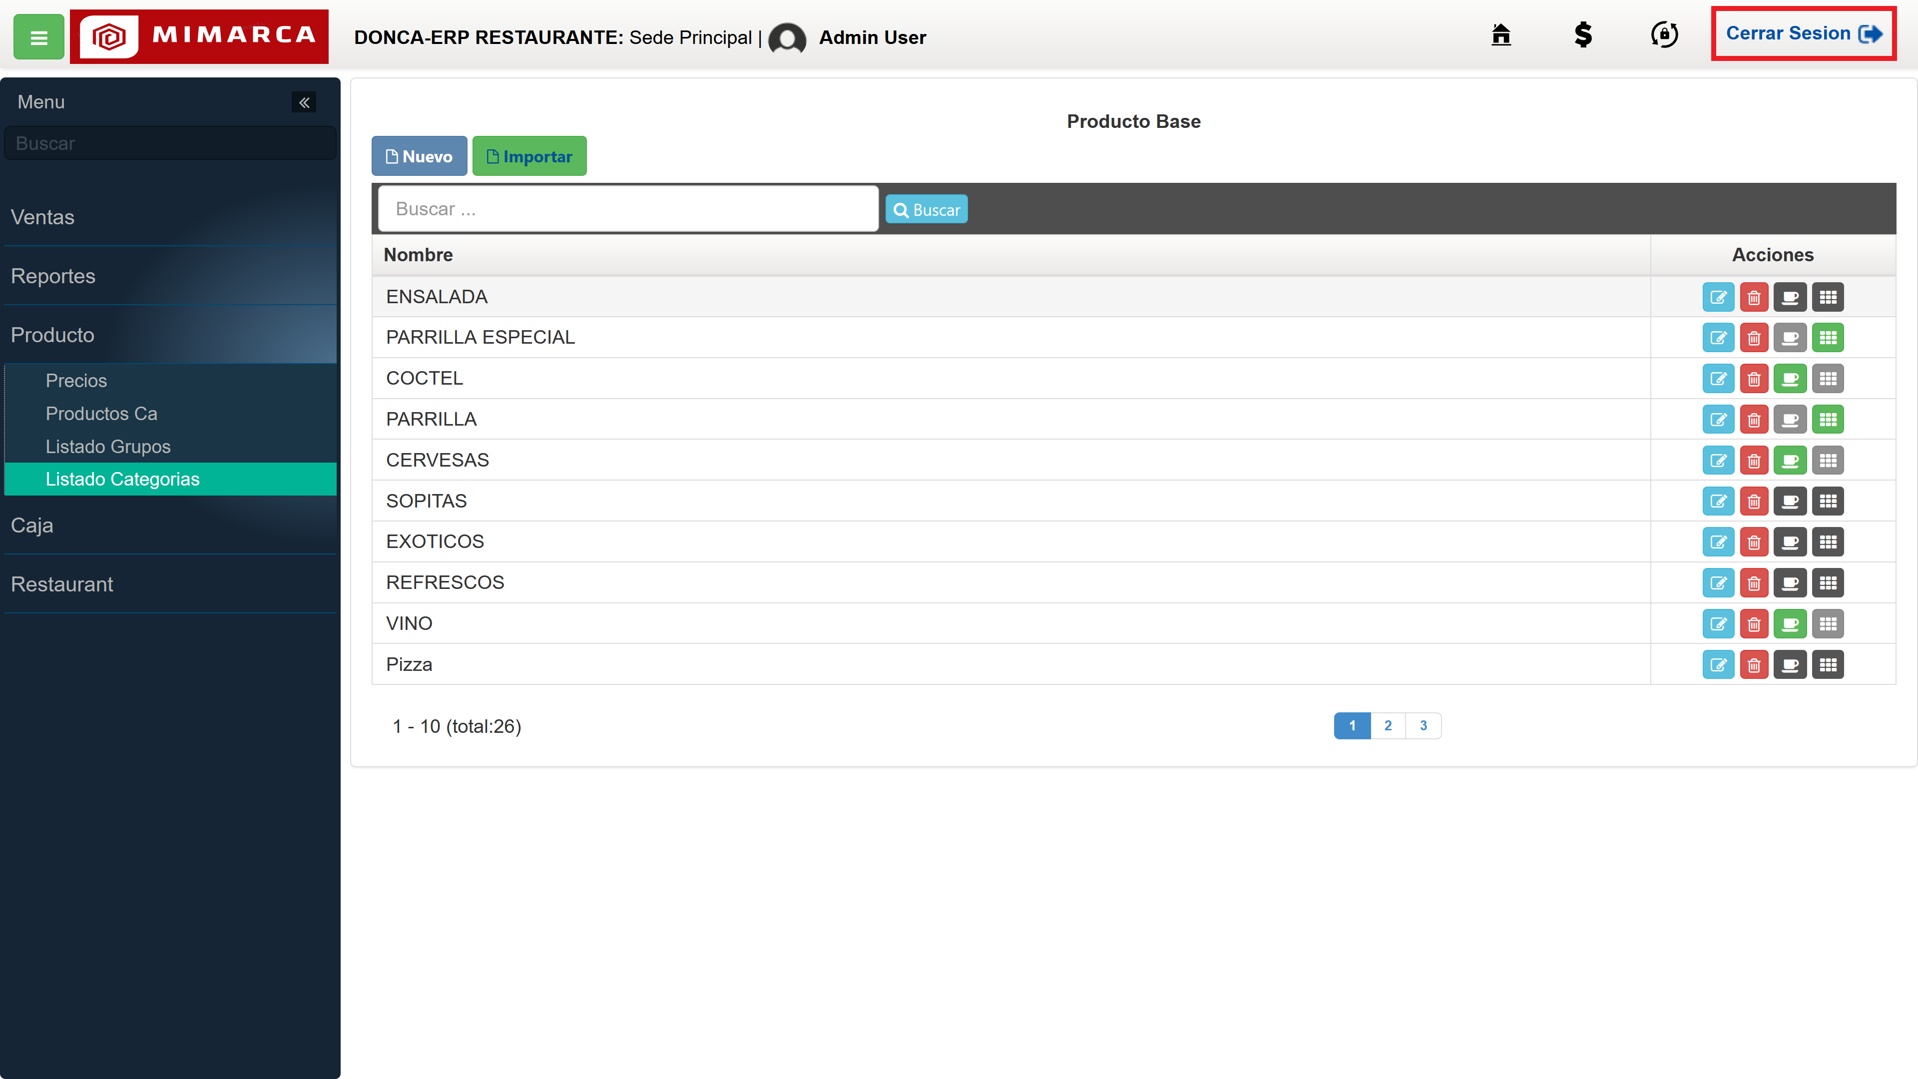Open Precios submenu item
The height and width of the screenshot is (1079, 1918).
tap(170, 381)
